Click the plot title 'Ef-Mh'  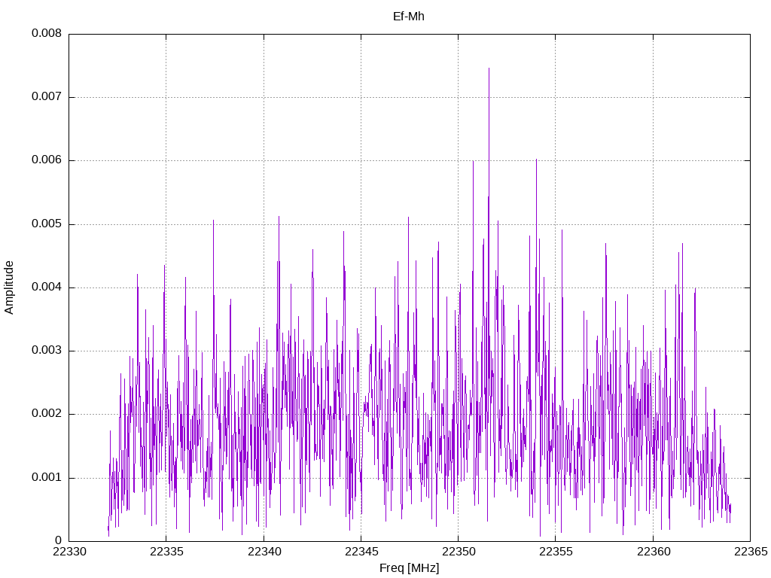[x=408, y=17]
